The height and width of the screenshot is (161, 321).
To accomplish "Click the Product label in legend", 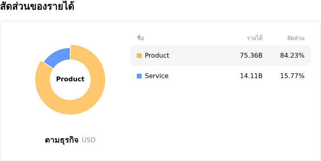I will [x=157, y=56].
